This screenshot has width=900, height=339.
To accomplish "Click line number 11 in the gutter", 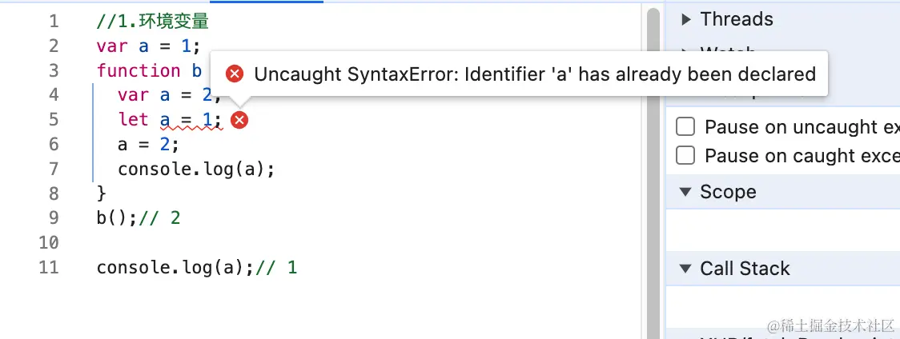I will [49, 267].
